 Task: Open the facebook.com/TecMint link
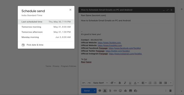point(125,48)
